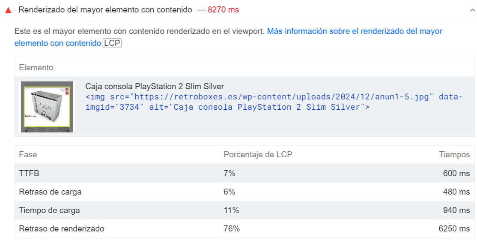The width and height of the screenshot is (477, 243).
Task: Click the LCP badge label
Action: click(x=112, y=43)
